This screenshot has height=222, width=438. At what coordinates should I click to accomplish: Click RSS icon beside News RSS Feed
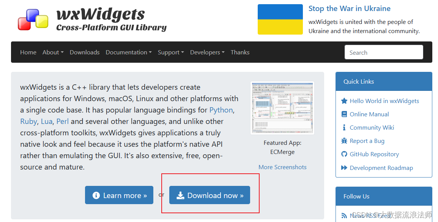(x=344, y=216)
